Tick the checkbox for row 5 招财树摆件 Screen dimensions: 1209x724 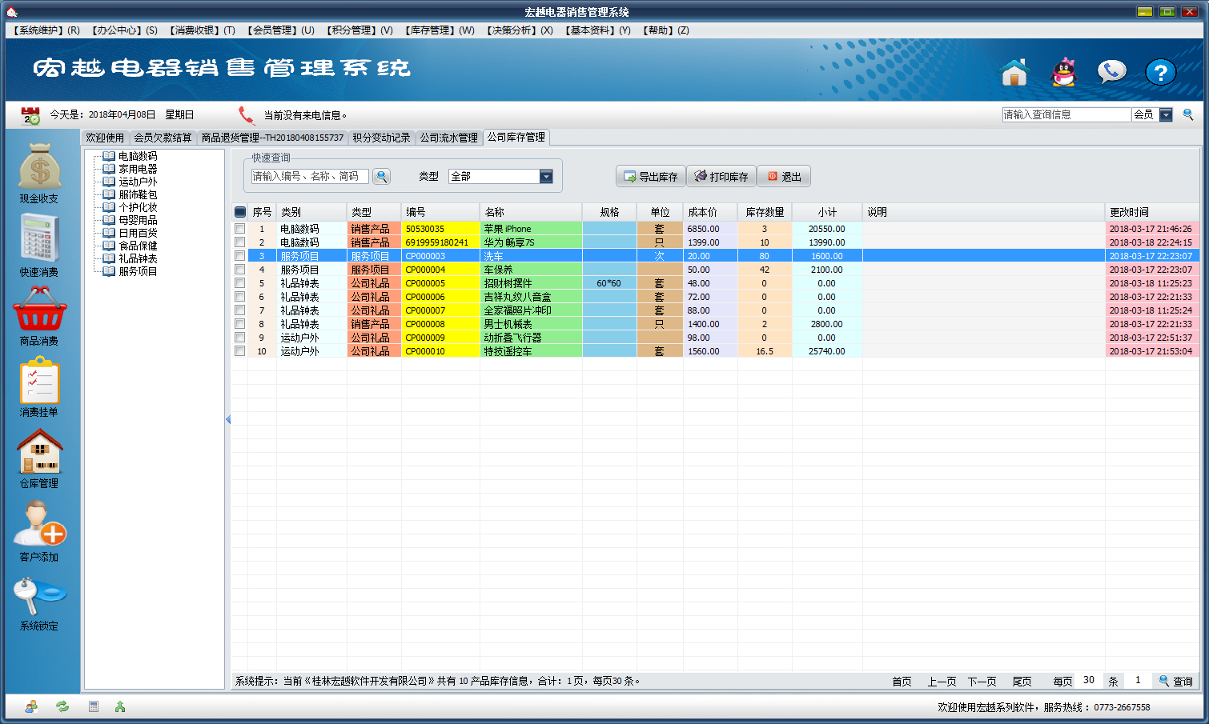(x=239, y=283)
